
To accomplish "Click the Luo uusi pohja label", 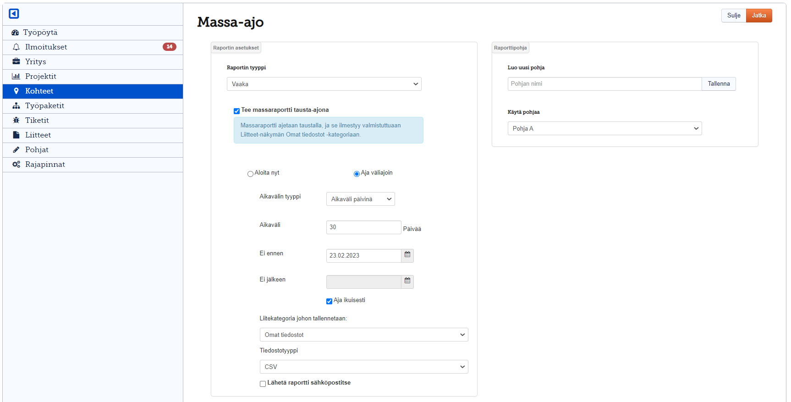I will click(526, 67).
